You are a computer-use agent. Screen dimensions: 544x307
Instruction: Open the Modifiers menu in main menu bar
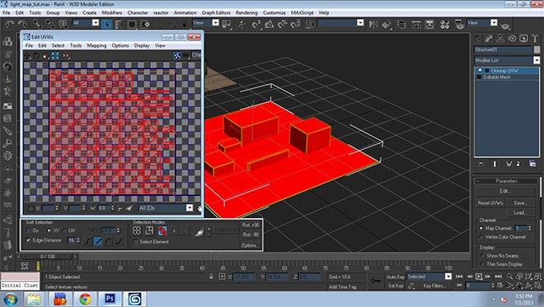112,13
